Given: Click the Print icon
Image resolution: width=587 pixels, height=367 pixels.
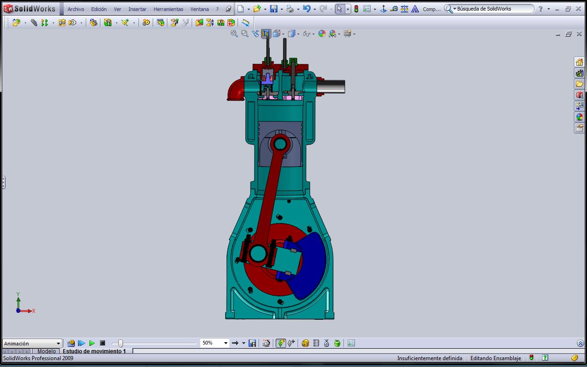Looking at the screenshot, I should point(290,9).
